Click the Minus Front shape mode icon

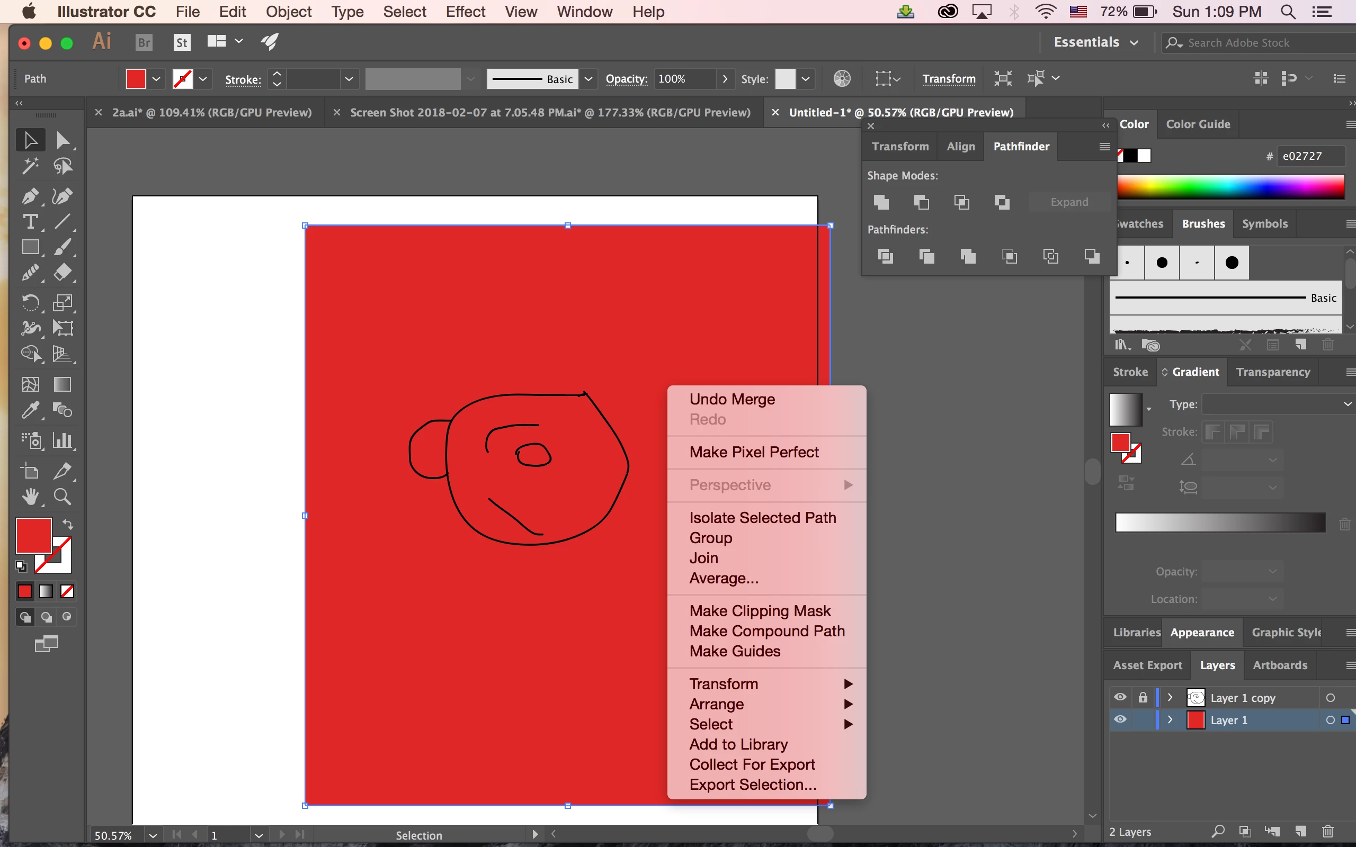tap(921, 202)
